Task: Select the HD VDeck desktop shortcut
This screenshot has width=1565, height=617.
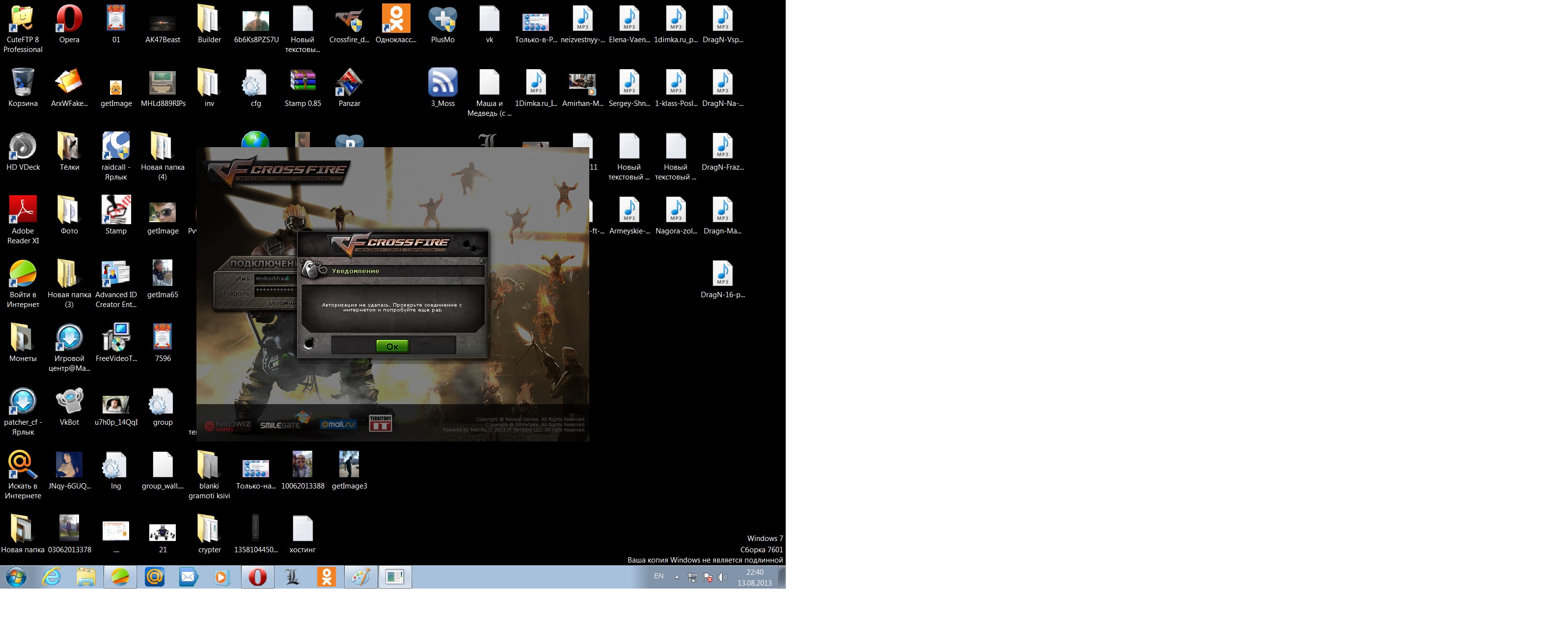Action: coord(23,152)
